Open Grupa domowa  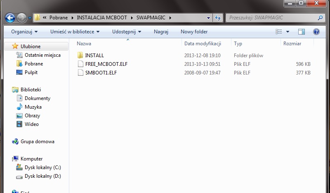click(x=37, y=142)
